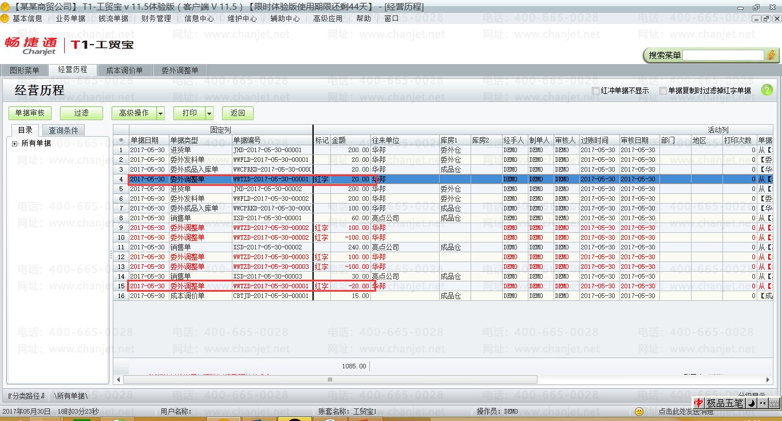Image resolution: width=782 pixels, height=421 pixels.
Task: Click the left scroll arrow of the table
Action: click(x=119, y=380)
